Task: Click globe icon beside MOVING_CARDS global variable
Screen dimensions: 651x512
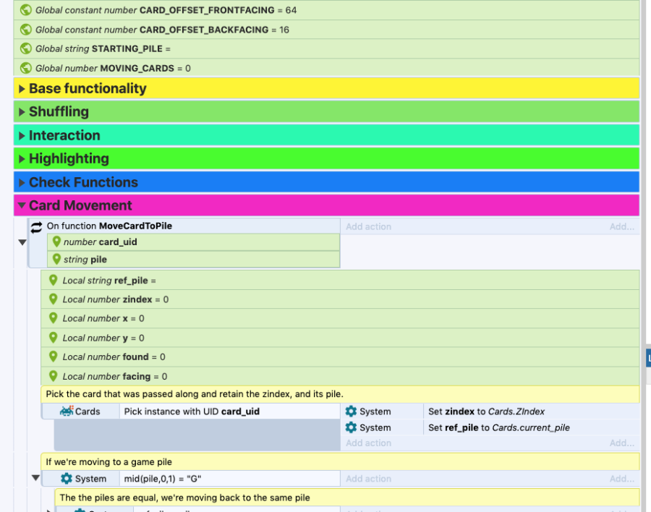Action: (26, 68)
